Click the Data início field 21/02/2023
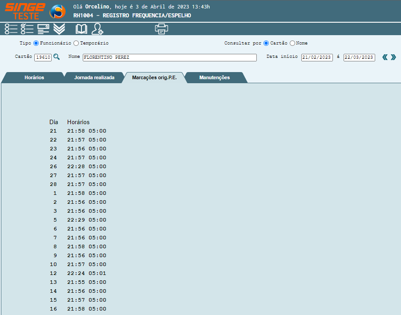 (x=317, y=57)
